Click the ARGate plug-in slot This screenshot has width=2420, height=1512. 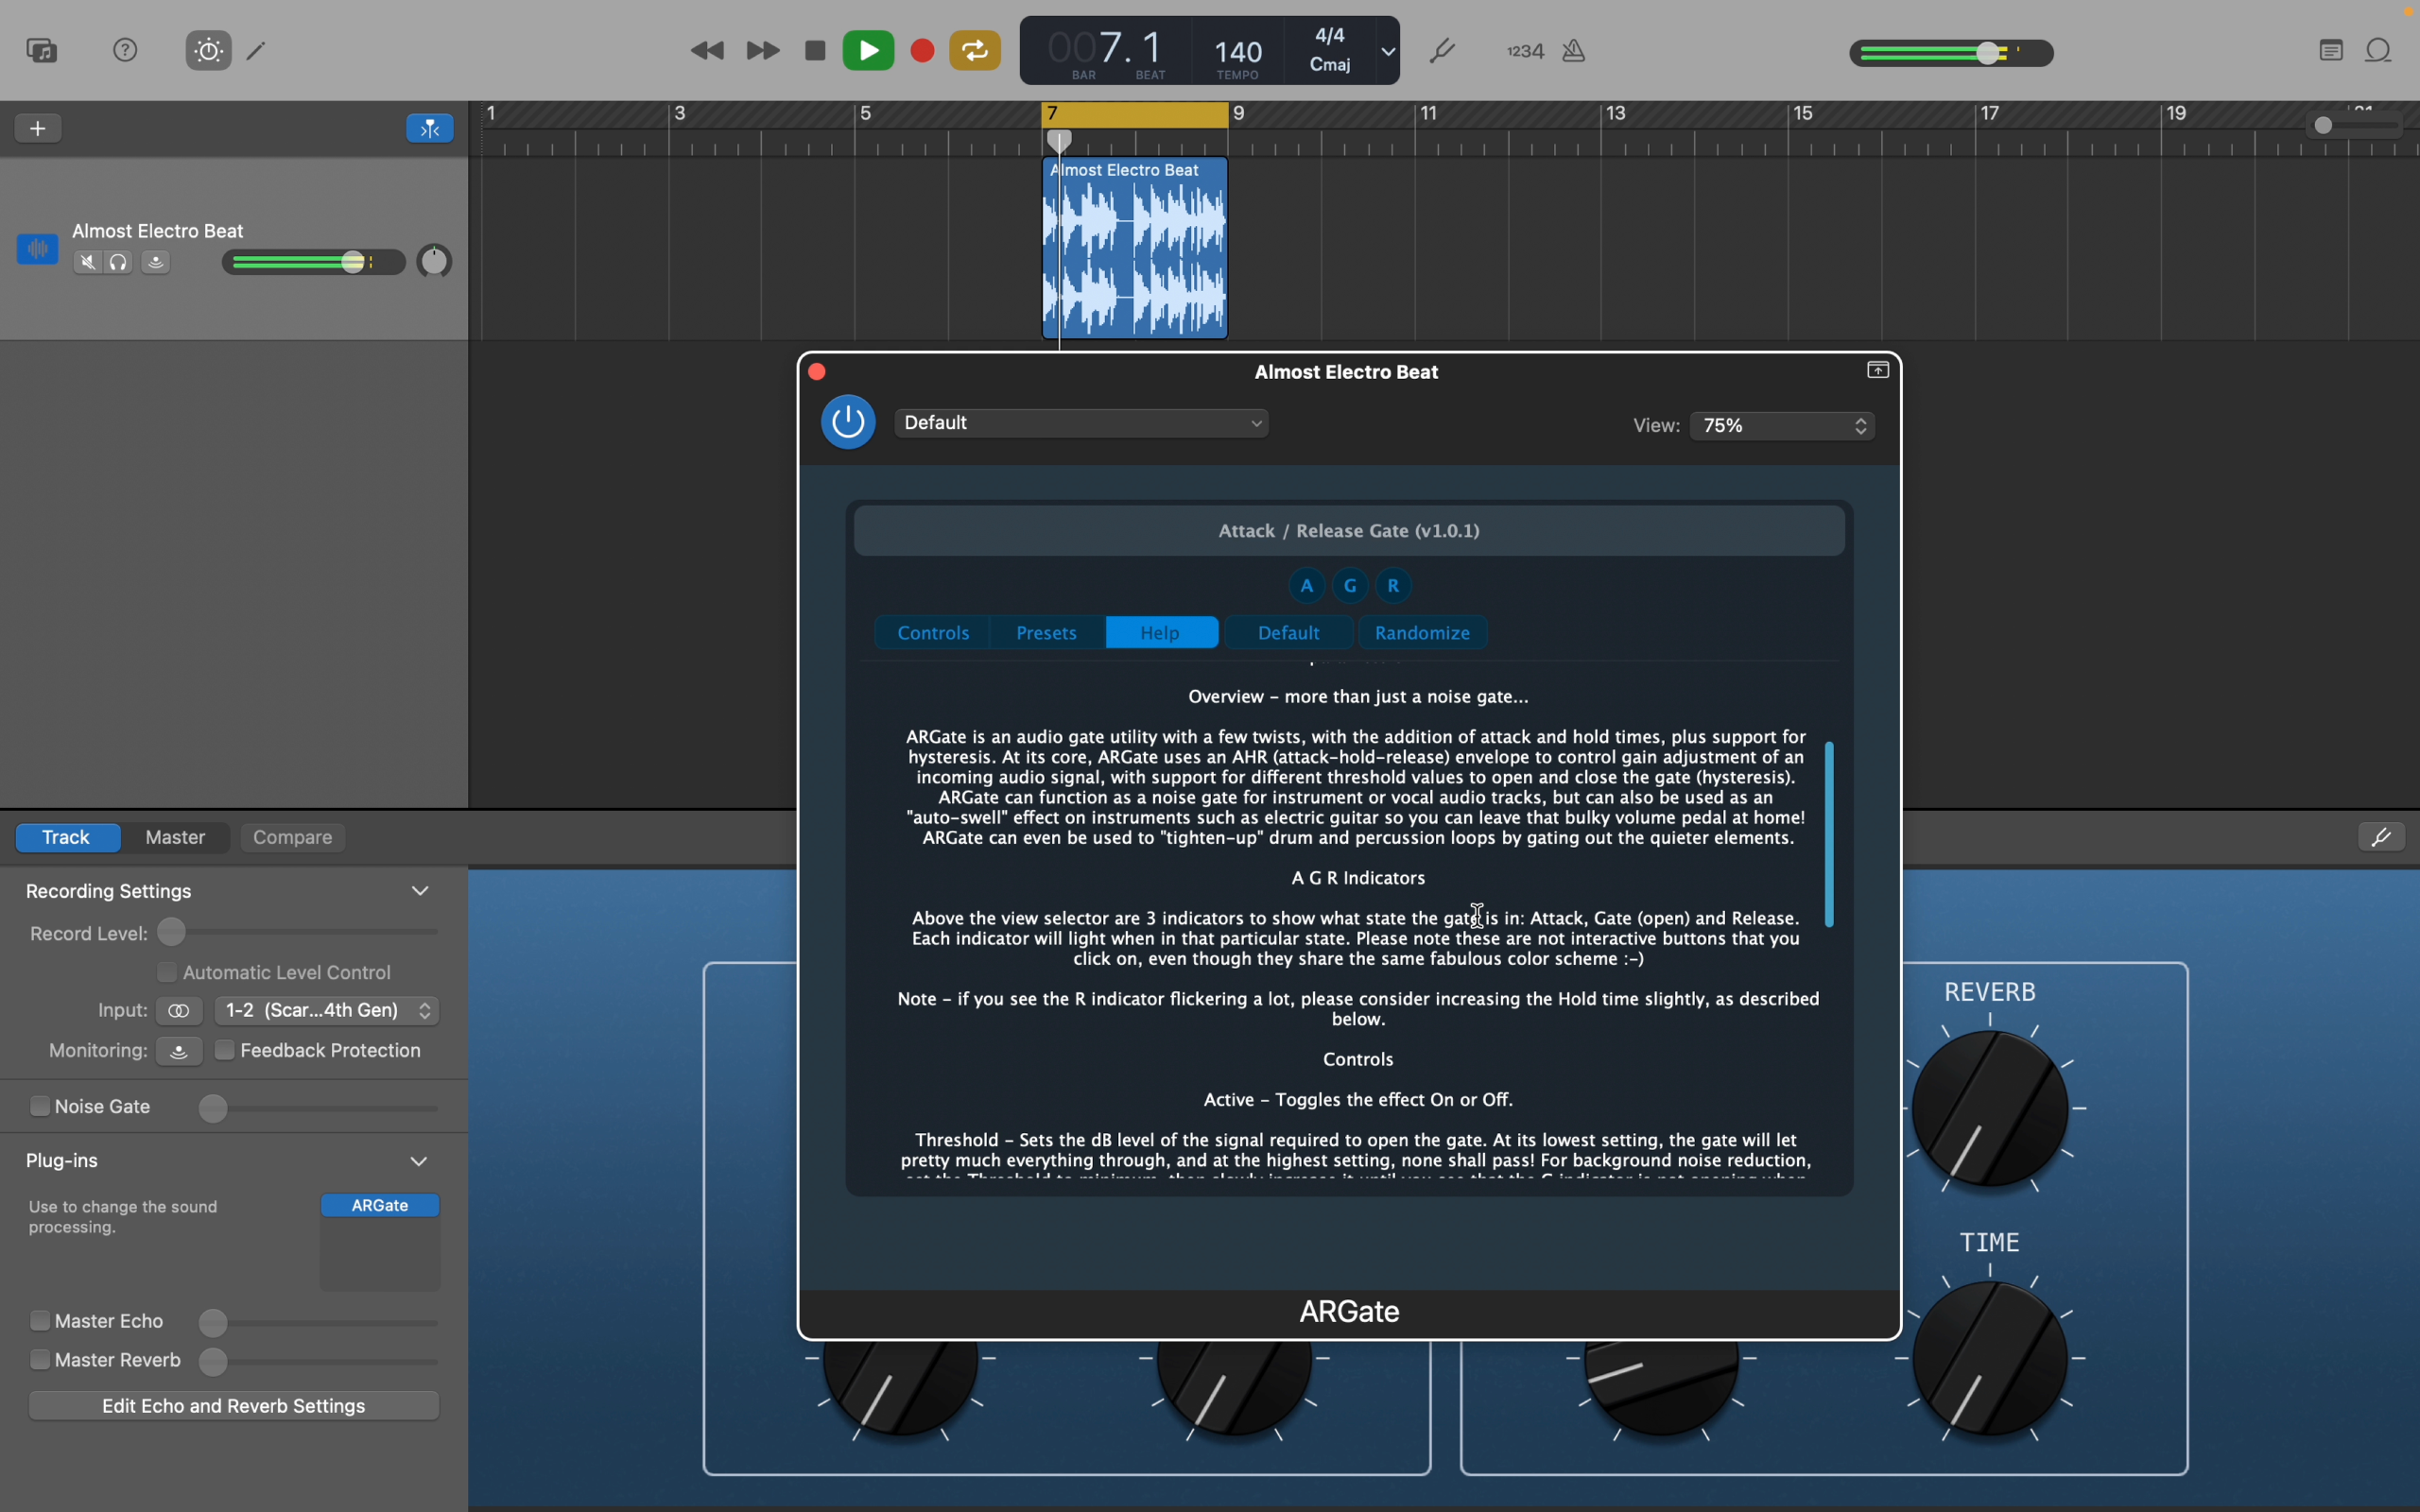381,1206
